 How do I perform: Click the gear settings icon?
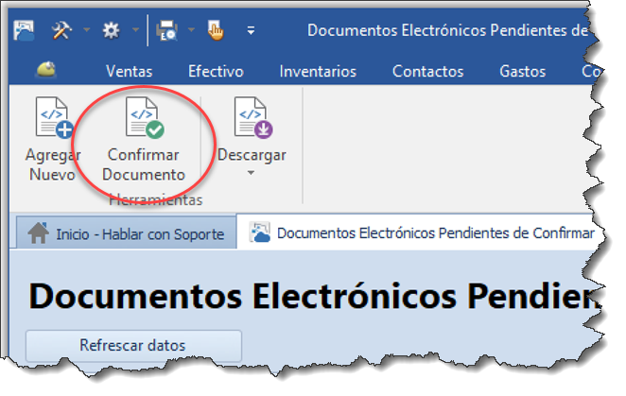tap(111, 30)
